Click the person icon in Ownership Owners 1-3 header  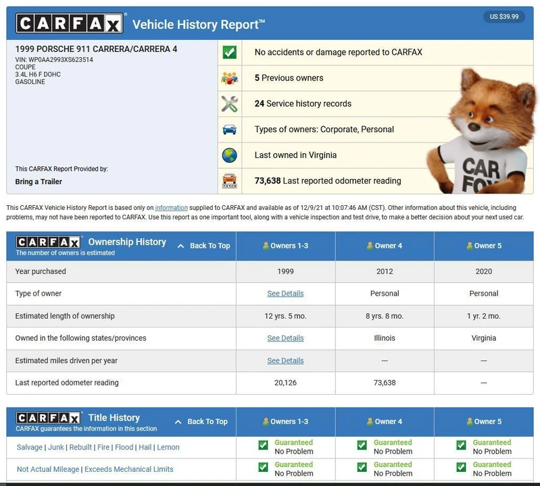266,246
